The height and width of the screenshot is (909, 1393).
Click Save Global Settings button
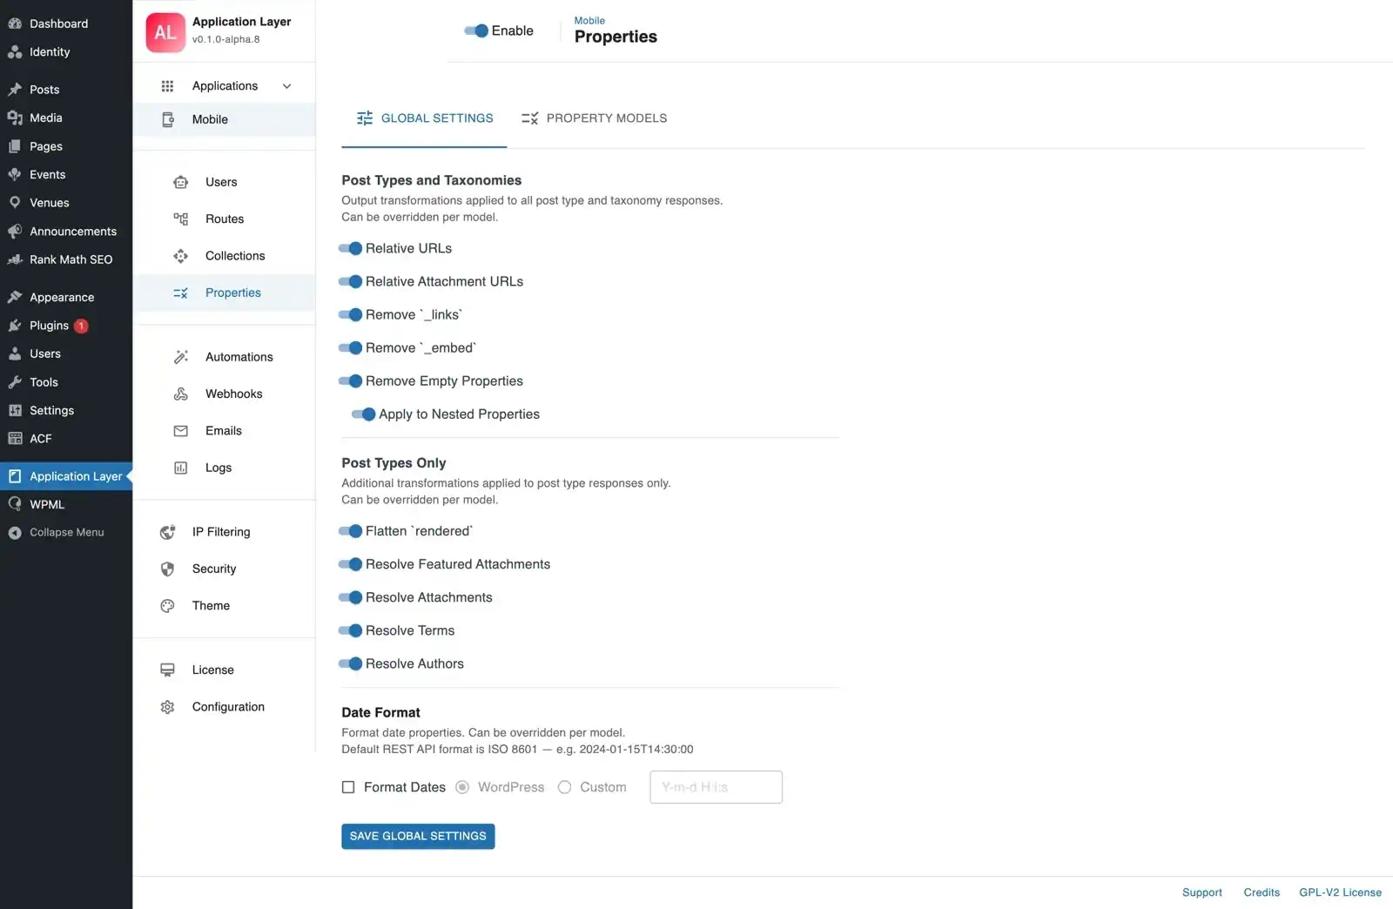pos(418,837)
